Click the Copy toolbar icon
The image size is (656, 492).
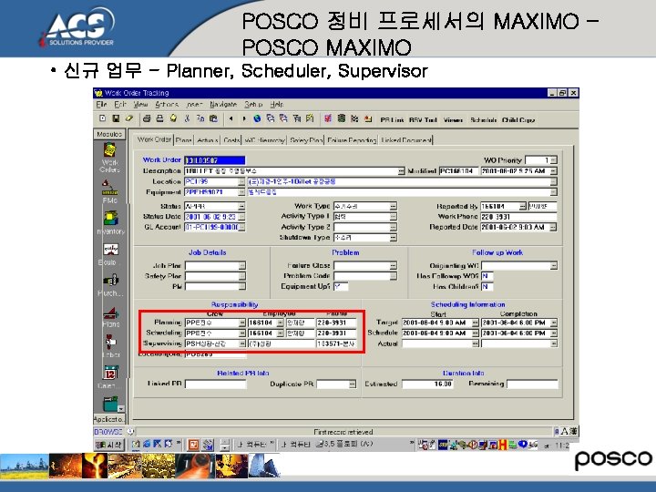pos(200,118)
